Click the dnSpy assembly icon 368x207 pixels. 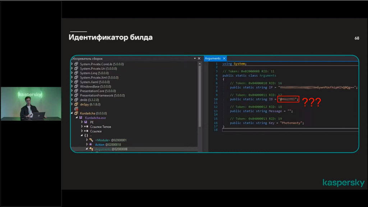[x=76, y=104]
